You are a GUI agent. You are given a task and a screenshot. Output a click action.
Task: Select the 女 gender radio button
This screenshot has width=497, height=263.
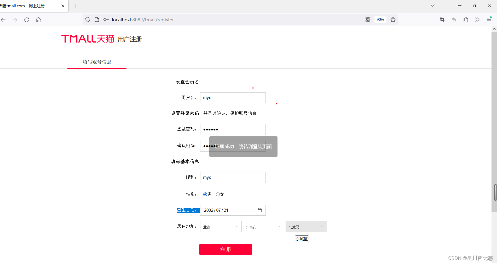coord(218,194)
